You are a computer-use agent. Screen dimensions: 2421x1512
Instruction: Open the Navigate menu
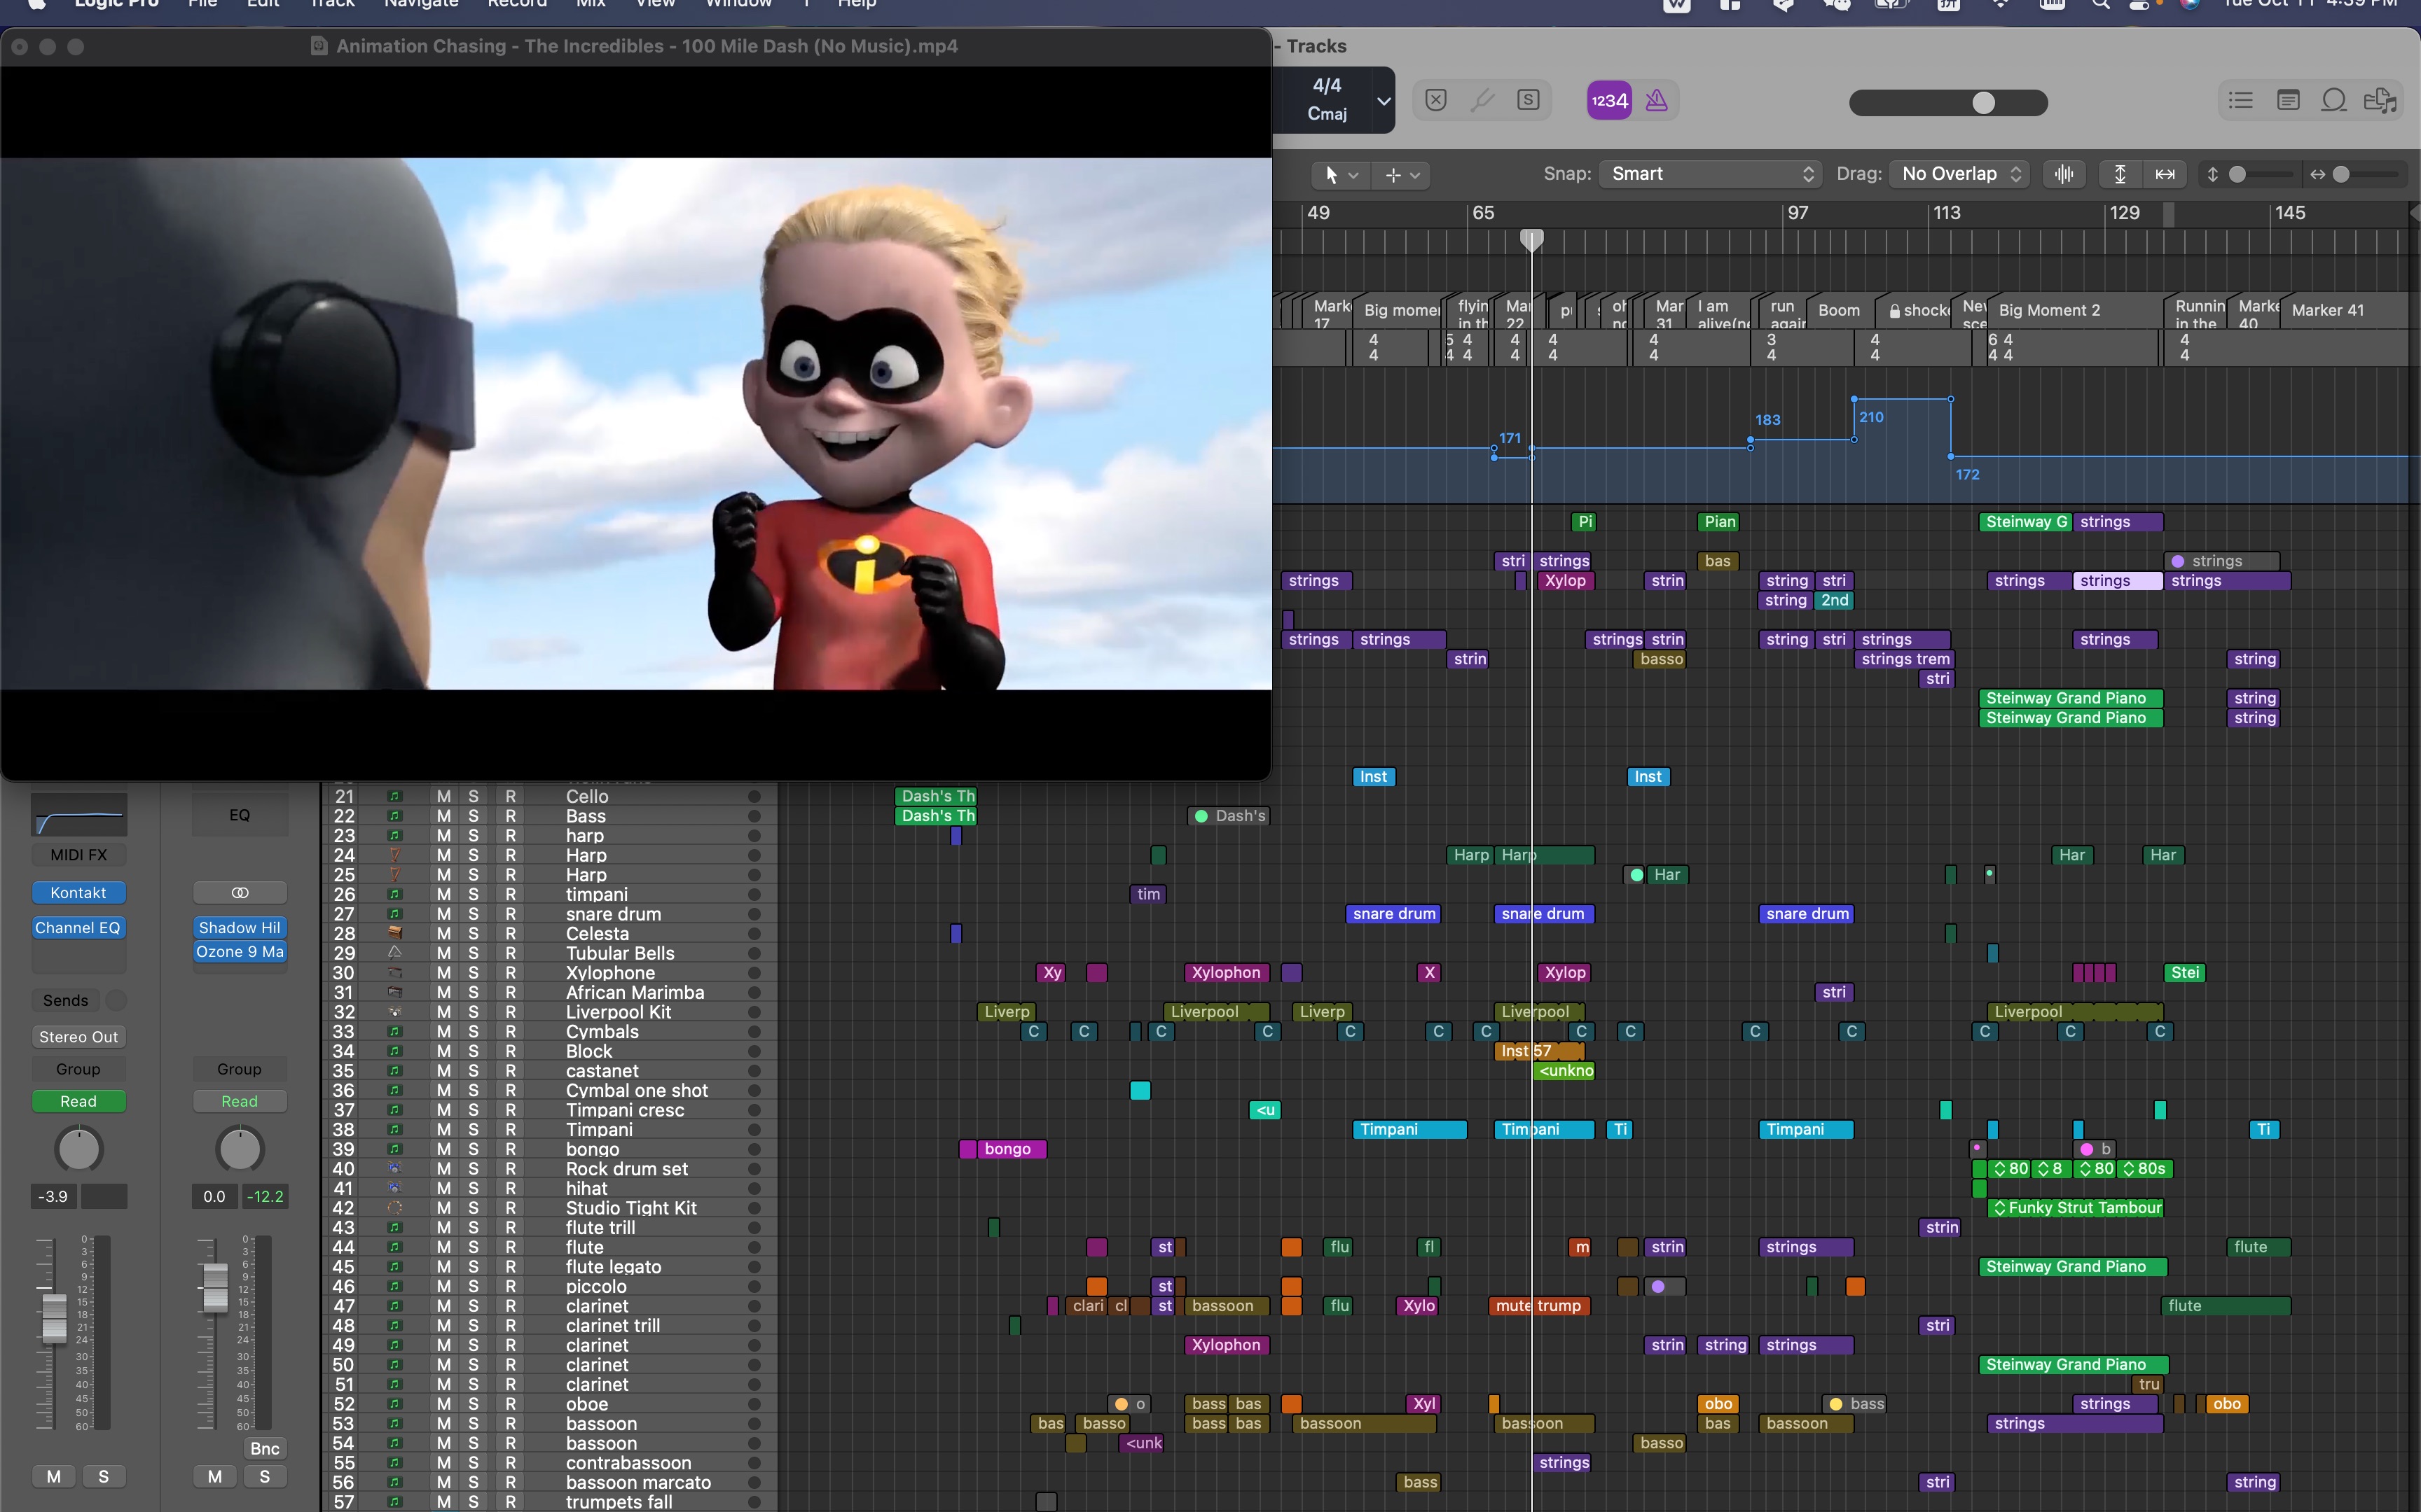coord(421,3)
